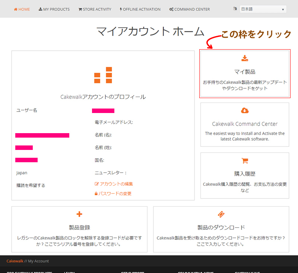Open Cakewalk Command Center card title
The image size is (298, 273).
(x=245, y=124)
